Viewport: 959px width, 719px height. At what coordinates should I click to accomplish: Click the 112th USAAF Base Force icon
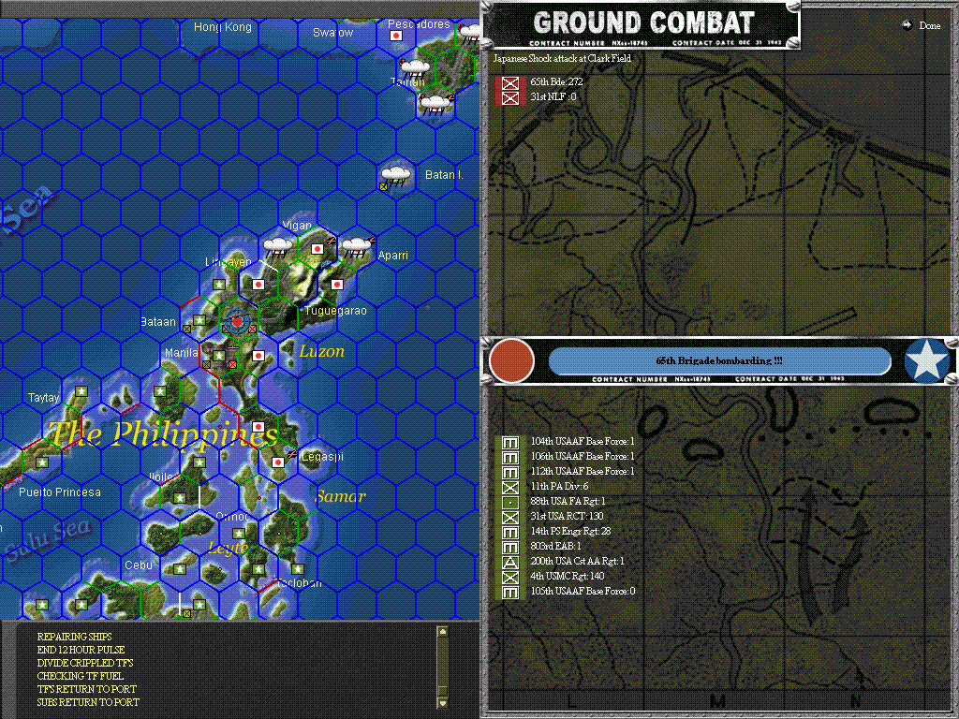click(510, 473)
